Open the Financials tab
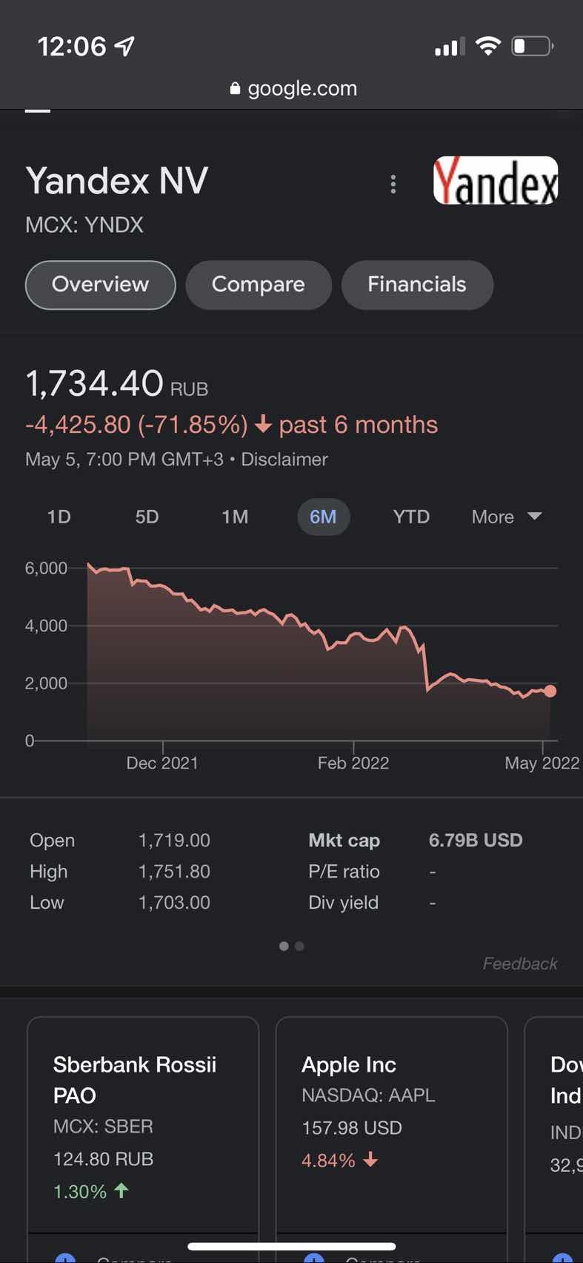 point(416,285)
